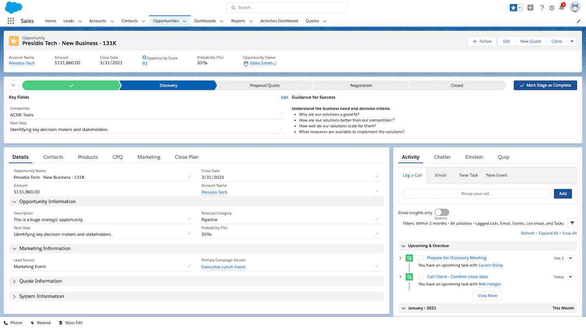Open actions dropdown for the Feb 3 task
Viewport: 586px width, 329px height.
(x=570, y=258)
